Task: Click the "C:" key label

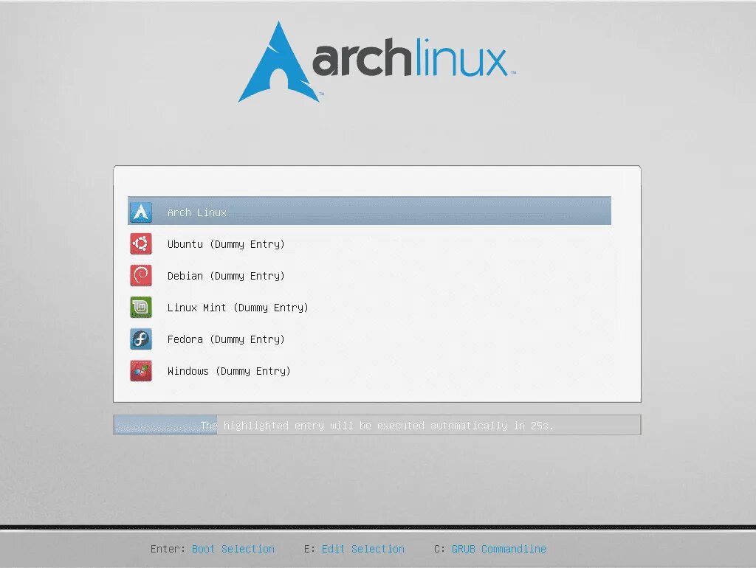Action: click(439, 549)
